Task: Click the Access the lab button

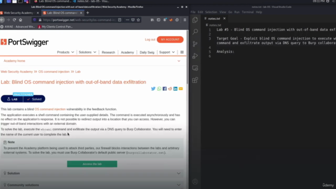Action: click(x=92, y=164)
